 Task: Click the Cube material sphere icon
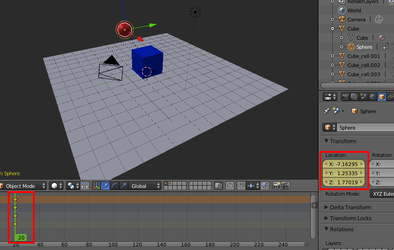coord(382,37)
